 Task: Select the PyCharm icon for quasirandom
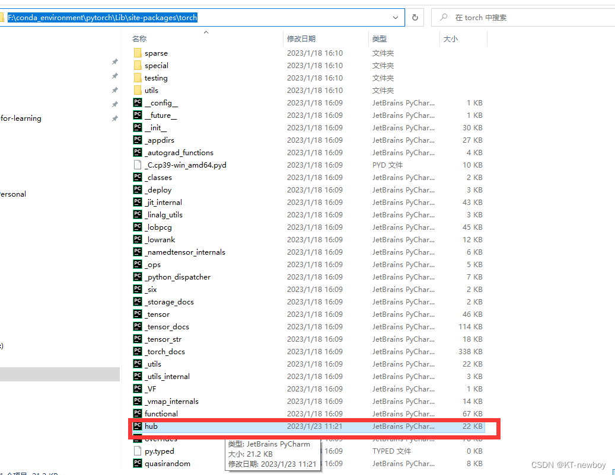pyautogui.click(x=138, y=463)
